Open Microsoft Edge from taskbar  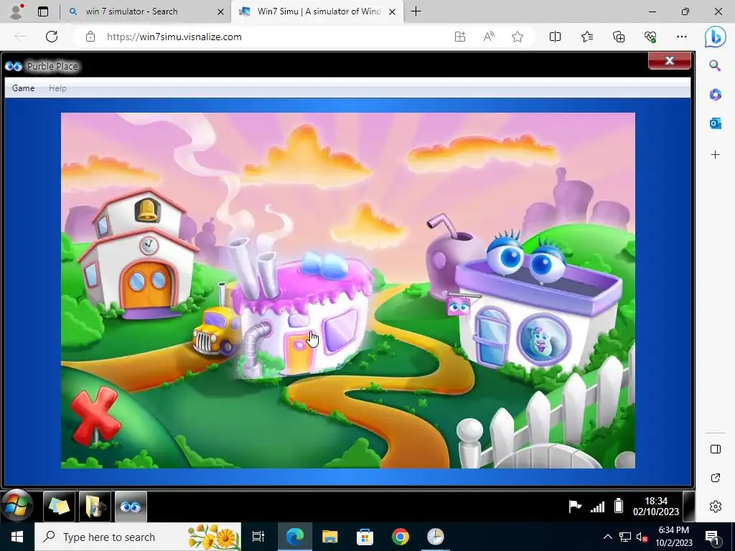(295, 537)
